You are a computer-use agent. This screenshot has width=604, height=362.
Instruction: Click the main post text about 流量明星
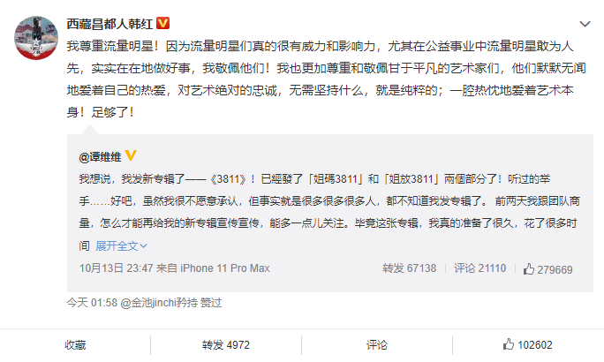(x=326, y=79)
